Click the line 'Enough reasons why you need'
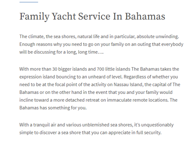Viewport: 192px width, 145px height. [x=101, y=44]
